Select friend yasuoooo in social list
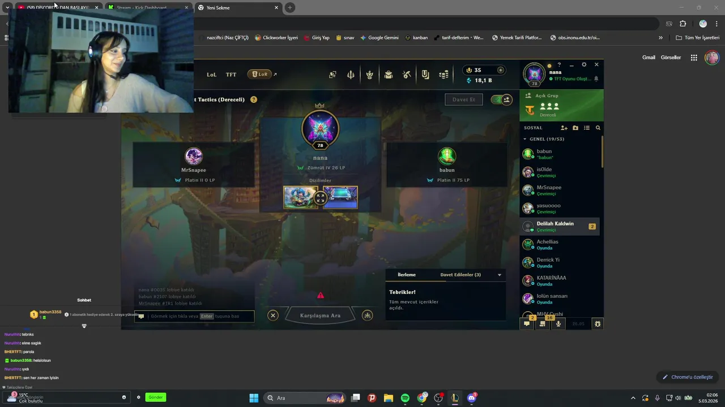The width and height of the screenshot is (725, 407). click(x=560, y=208)
